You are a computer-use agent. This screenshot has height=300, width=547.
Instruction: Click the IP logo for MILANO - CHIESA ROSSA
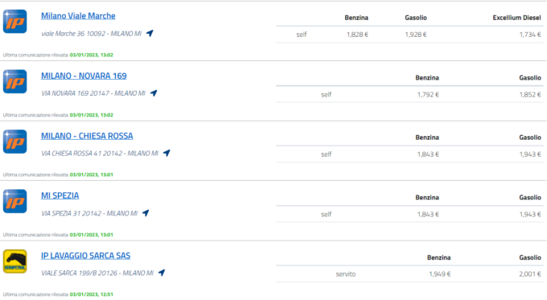(x=15, y=142)
